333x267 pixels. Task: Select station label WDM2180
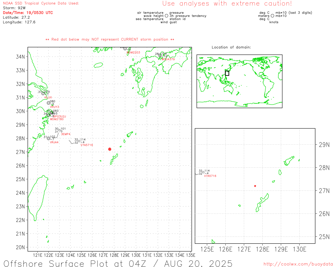[x=57, y=119]
